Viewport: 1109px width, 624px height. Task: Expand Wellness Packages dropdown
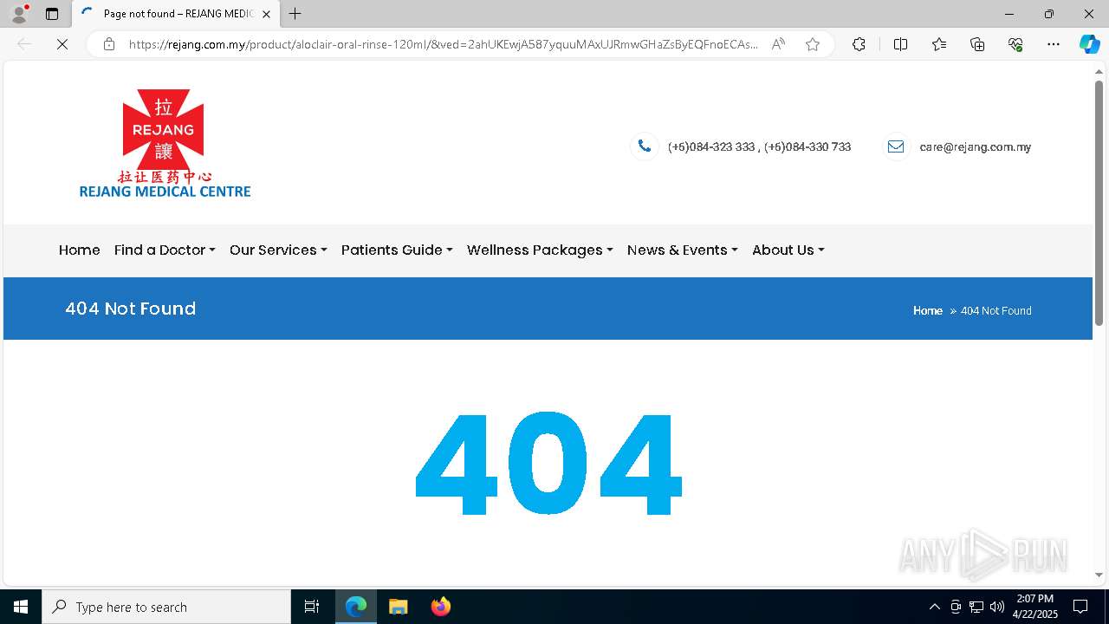[x=540, y=250]
